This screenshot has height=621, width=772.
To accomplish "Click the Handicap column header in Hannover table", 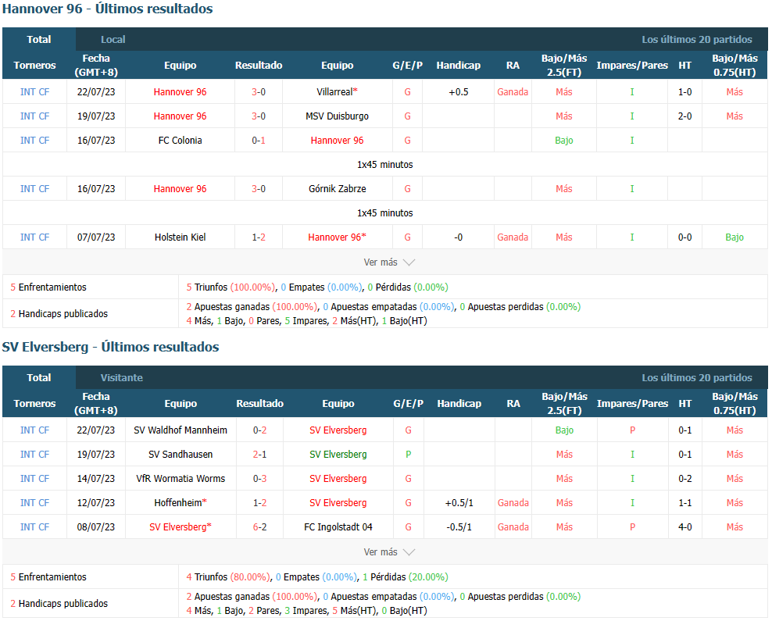I will click(459, 65).
